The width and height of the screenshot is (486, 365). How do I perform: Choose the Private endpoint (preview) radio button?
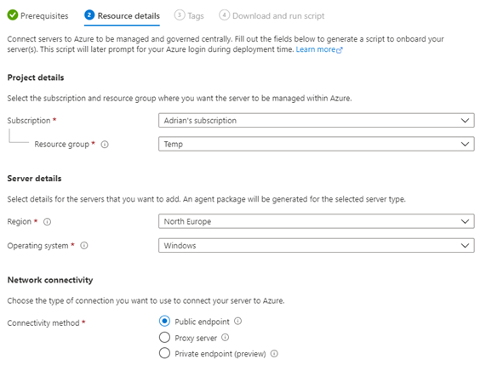164,353
